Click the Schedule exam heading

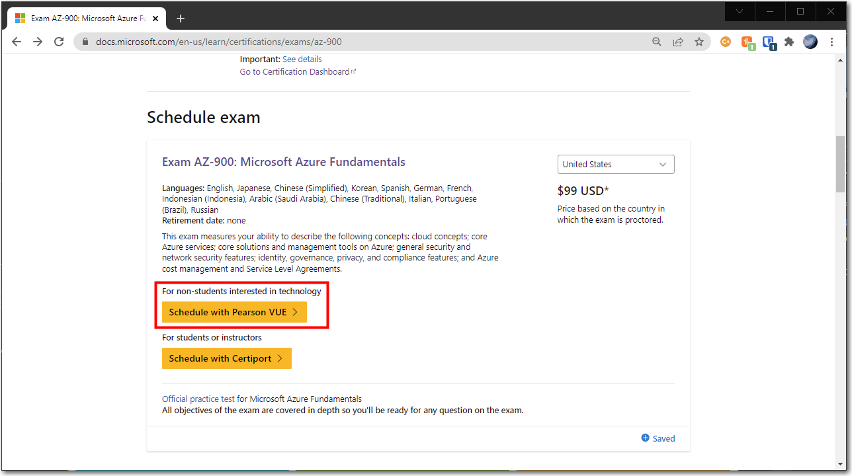click(204, 117)
